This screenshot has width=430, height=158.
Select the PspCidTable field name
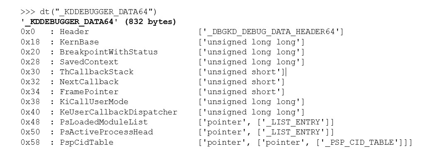pos(86,142)
